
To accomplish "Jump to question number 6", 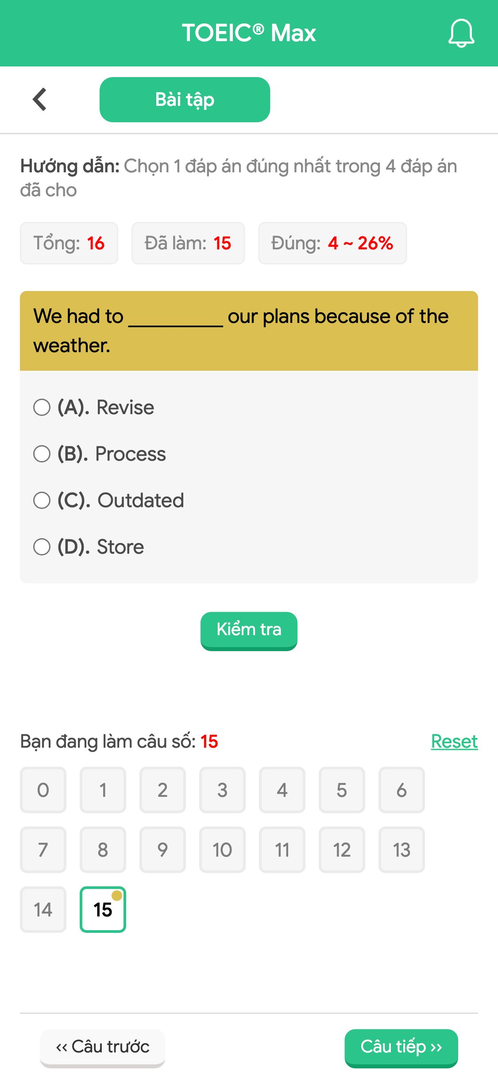I will coord(401,790).
